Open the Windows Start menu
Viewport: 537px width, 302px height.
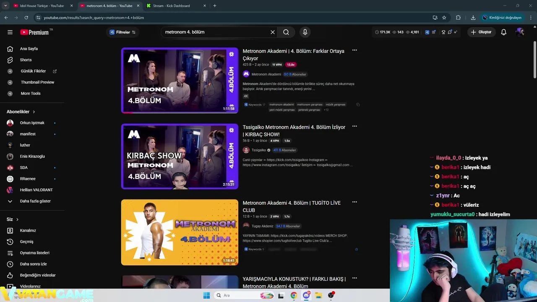[206, 295]
